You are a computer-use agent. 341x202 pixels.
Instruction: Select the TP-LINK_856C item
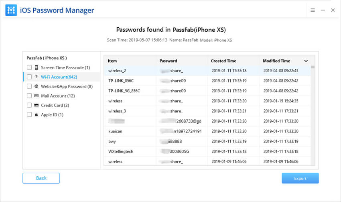(x=121, y=81)
